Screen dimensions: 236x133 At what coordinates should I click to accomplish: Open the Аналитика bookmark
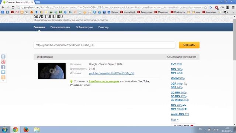209,12
